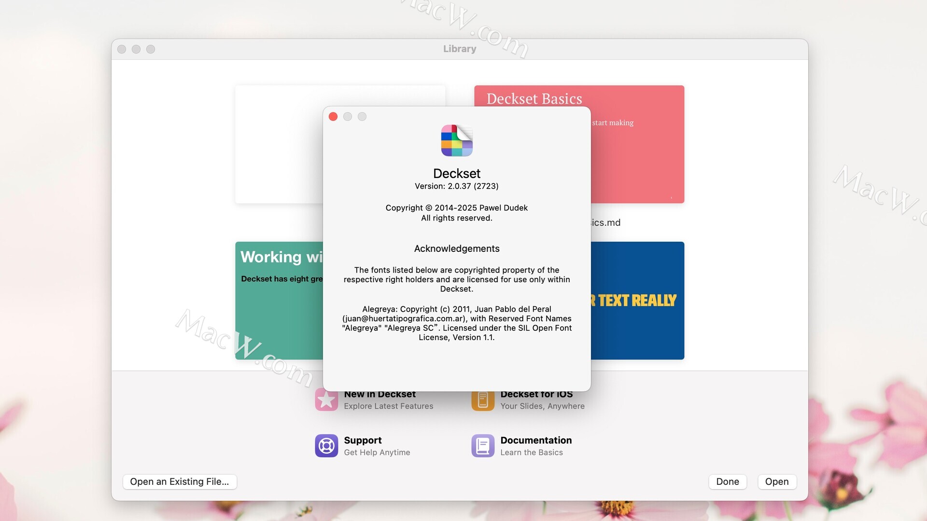Image resolution: width=927 pixels, height=521 pixels.
Task: Click the Version: 2.0.37 (2723) text
Action: (x=457, y=186)
